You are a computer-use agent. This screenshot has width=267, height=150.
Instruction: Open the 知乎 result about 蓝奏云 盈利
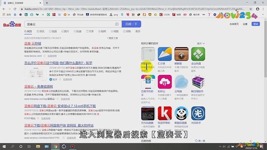[x=58, y=63]
